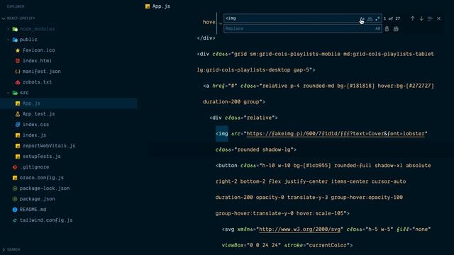Follow the www.w3.org/2000/svg link
Image resolution: width=454 pixels, height=255 pixels.
coord(299,229)
